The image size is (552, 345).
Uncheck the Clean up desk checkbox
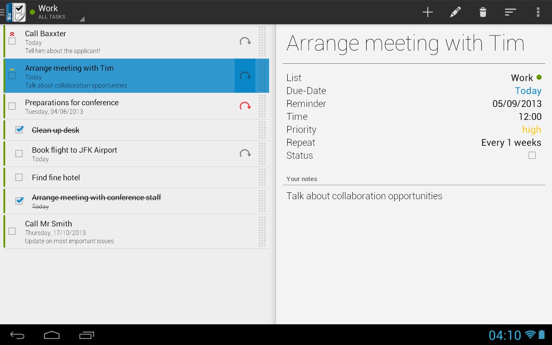click(x=19, y=130)
